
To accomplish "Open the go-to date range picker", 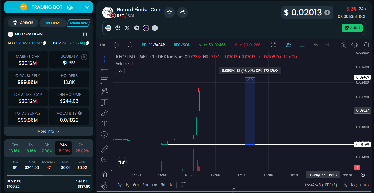I will tap(183, 184).
